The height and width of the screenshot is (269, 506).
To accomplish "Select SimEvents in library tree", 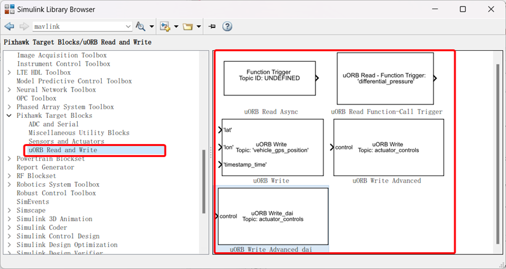I will point(33,202).
